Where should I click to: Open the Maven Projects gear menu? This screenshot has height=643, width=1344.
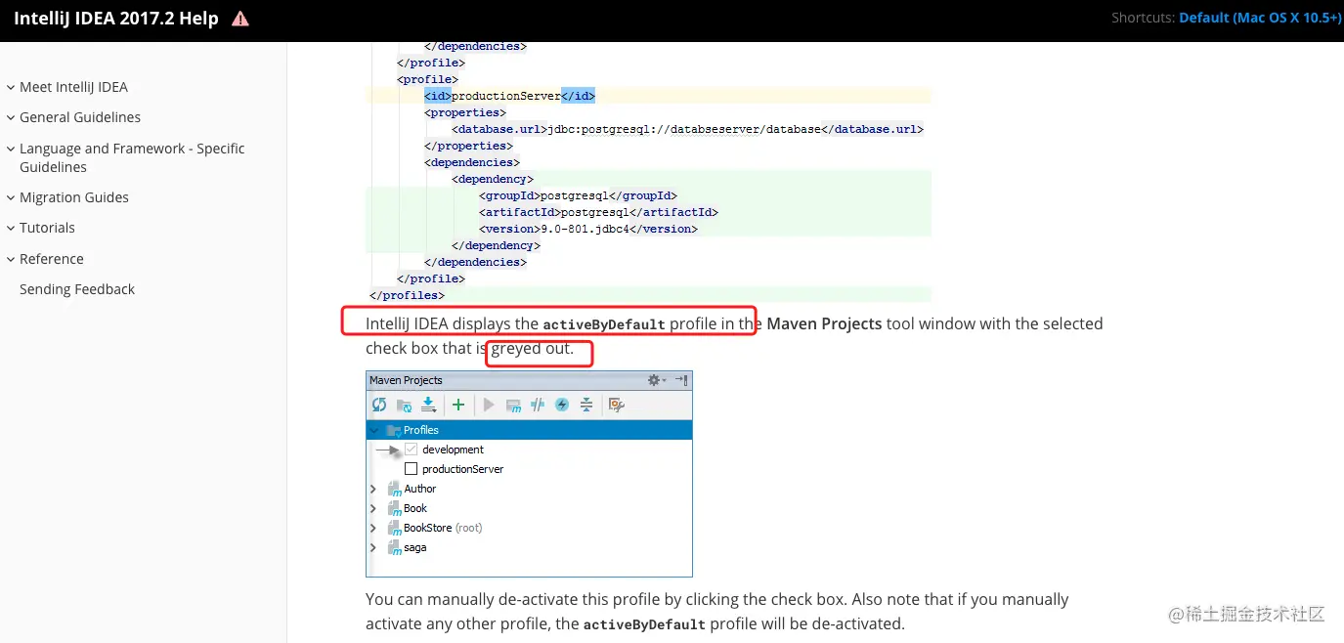pos(657,380)
